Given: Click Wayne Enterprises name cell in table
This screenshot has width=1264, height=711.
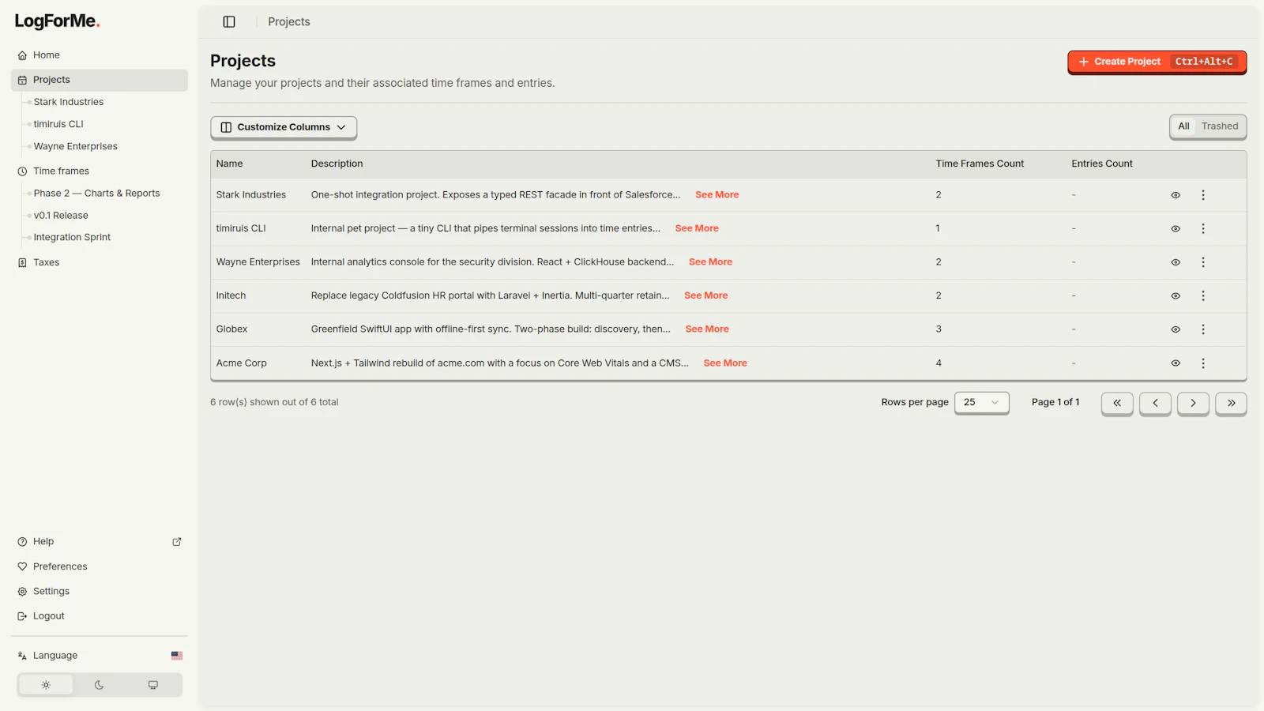Looking at the screenshot, I should tap(258, 262).
